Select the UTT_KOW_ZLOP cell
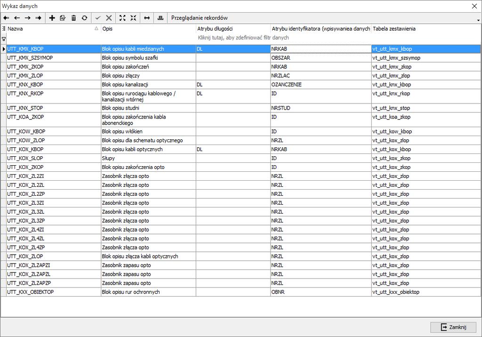The height and width of the screenshot is (337, 482). 54,140
